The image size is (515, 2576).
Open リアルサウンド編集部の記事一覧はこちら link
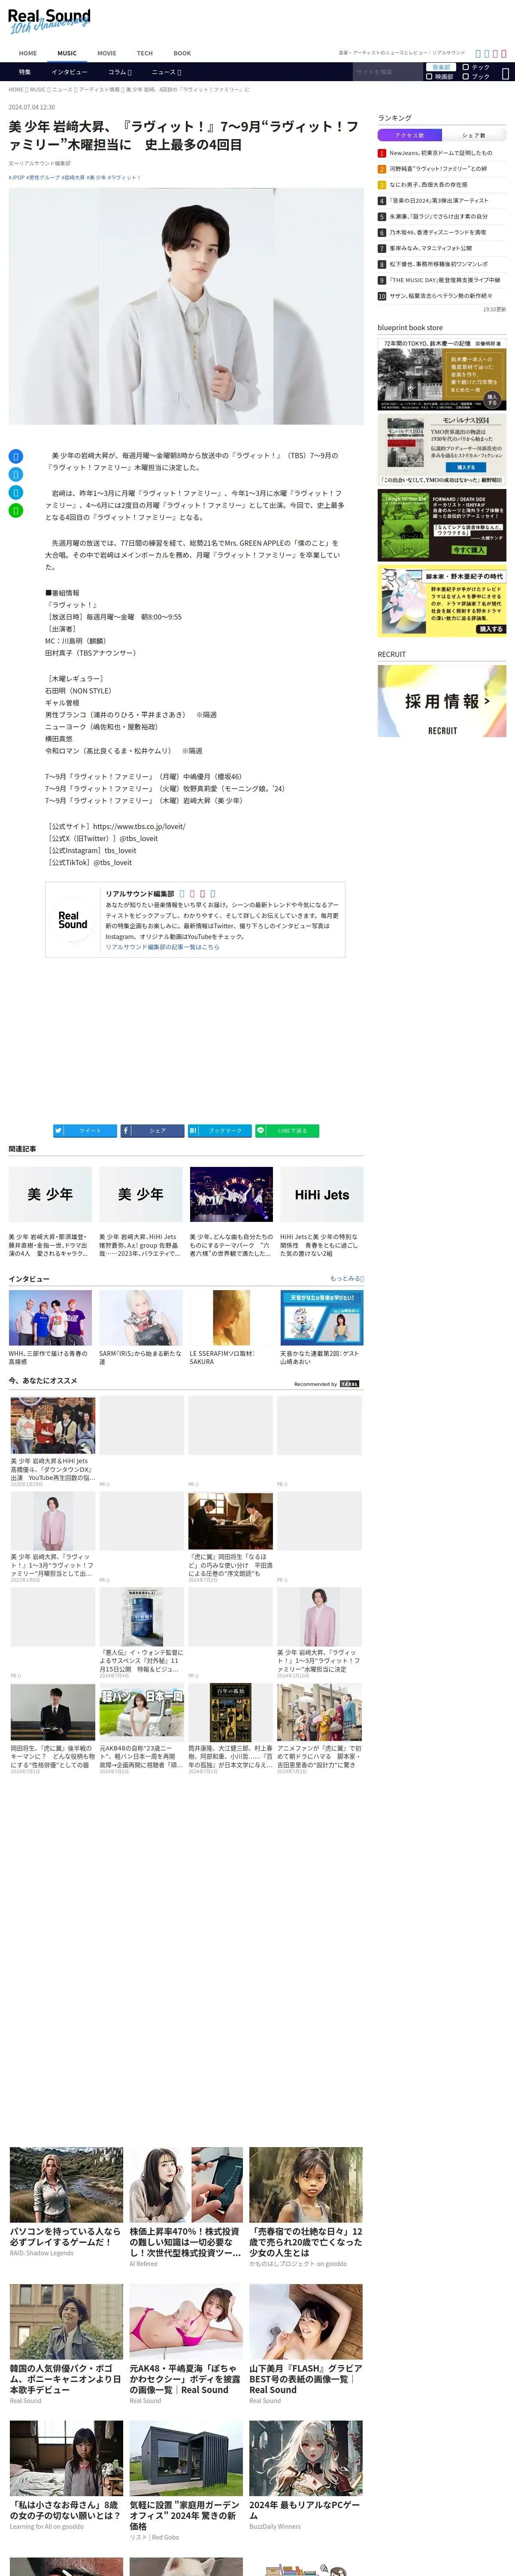pyautogui.click(x=162, y=947)
